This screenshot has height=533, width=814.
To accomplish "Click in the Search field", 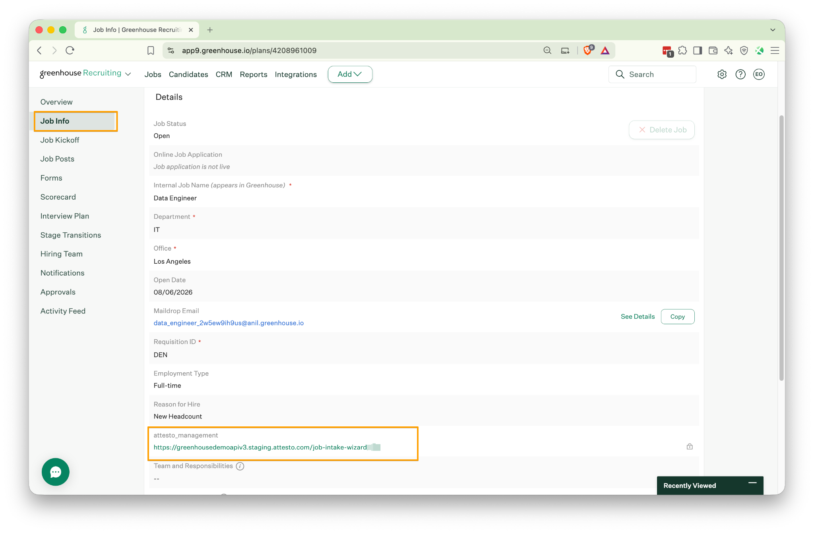I will 652,74.
